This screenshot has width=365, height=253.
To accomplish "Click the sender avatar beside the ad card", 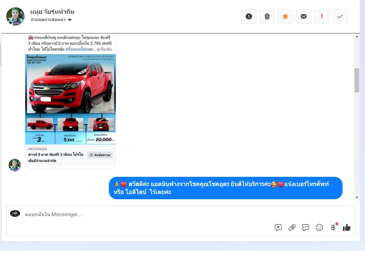I will (15, 165).
